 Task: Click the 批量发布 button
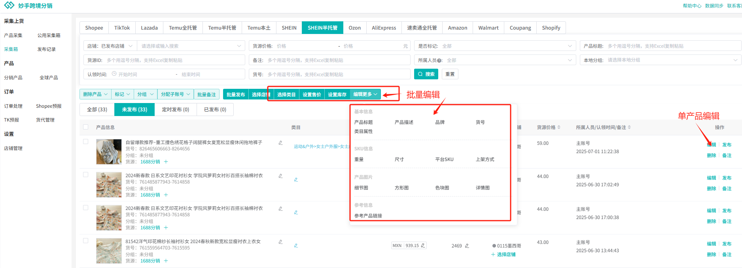(236, 94)
